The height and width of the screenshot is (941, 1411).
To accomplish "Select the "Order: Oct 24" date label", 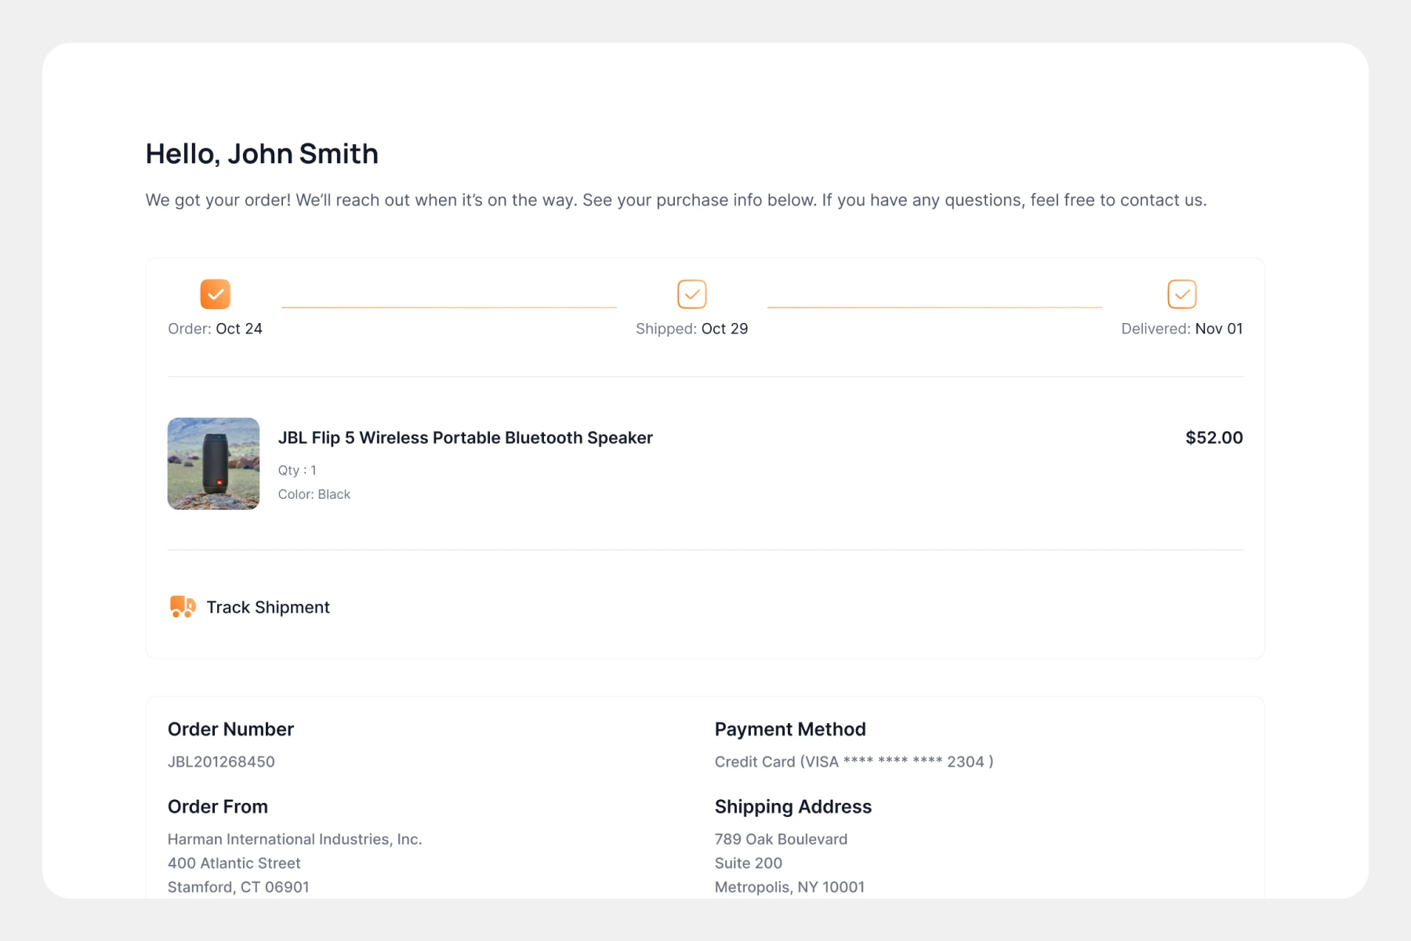I will (215, 329).
